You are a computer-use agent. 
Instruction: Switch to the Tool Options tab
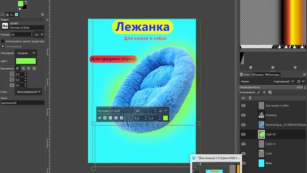click(2, 14)
